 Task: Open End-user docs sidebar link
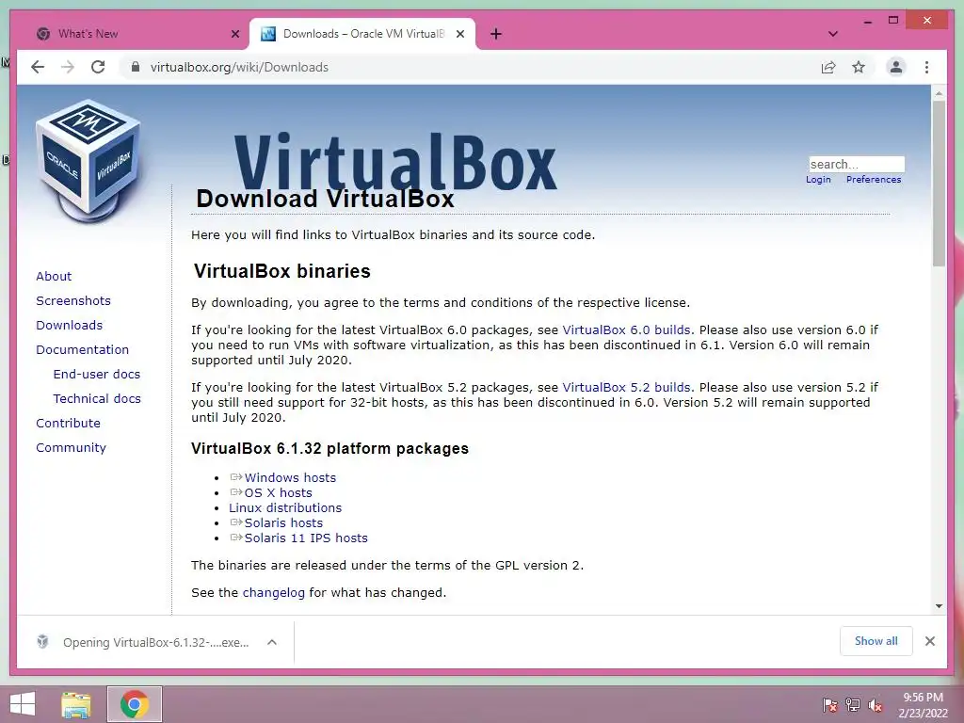[97, 375]
